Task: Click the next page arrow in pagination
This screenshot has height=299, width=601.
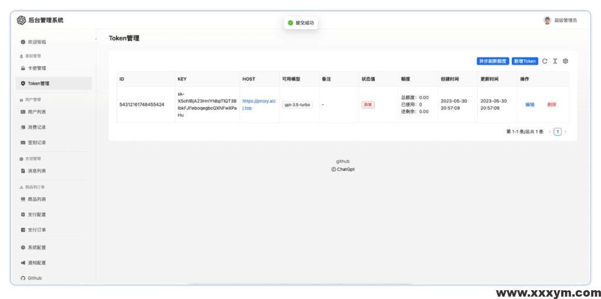Action: click(x=565, y=132)
